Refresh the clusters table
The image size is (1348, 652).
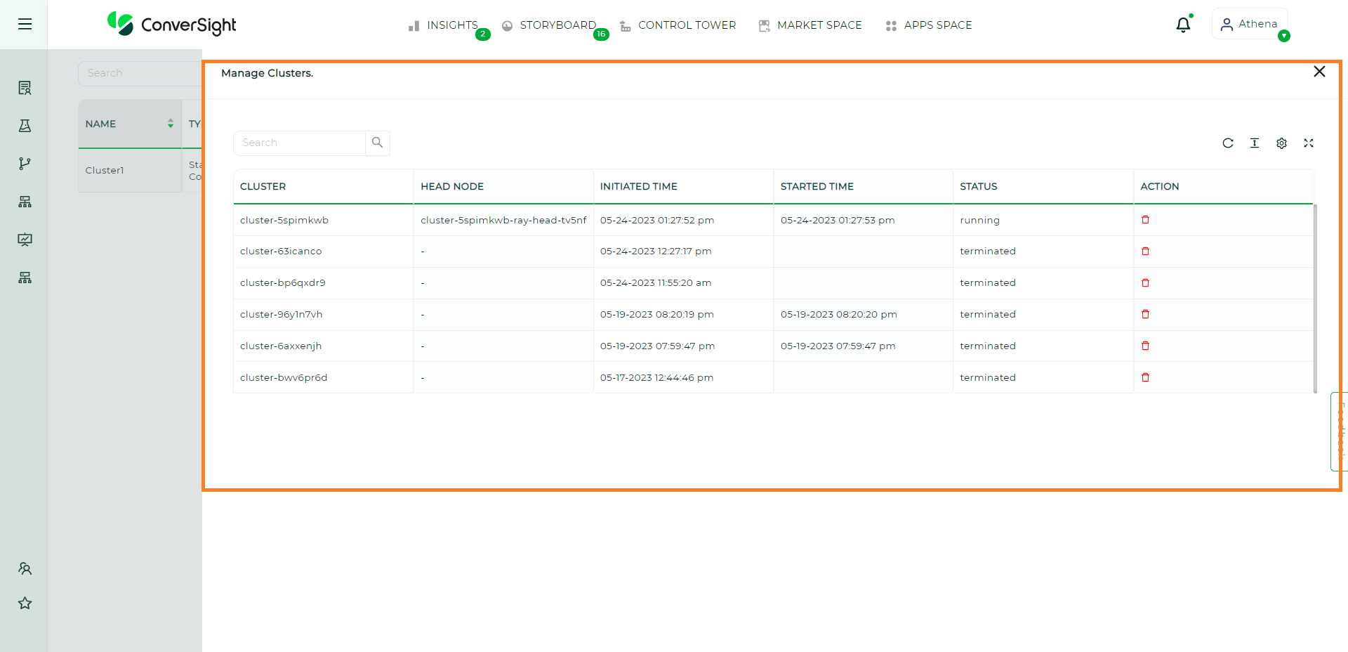tap(1228, 143)
